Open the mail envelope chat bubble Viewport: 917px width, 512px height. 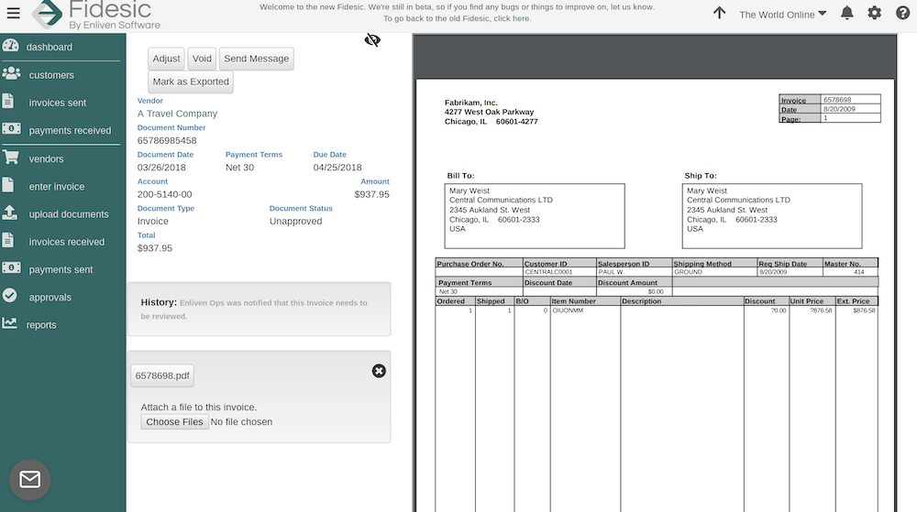coord(30,479)
